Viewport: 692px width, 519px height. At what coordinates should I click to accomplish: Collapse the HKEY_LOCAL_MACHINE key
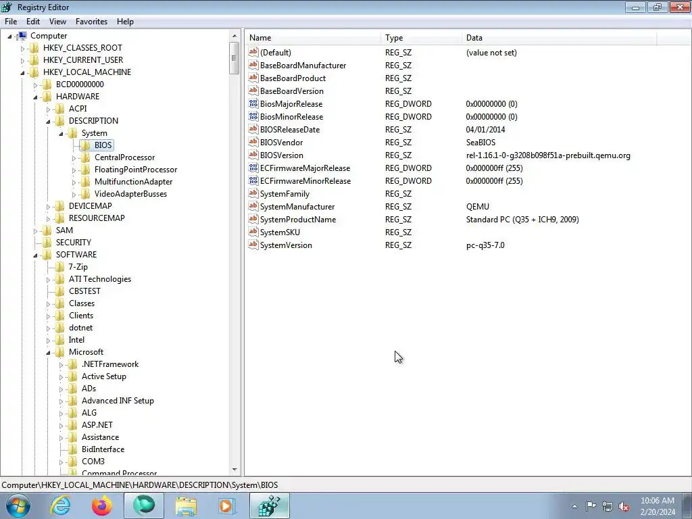click(22, 72)
